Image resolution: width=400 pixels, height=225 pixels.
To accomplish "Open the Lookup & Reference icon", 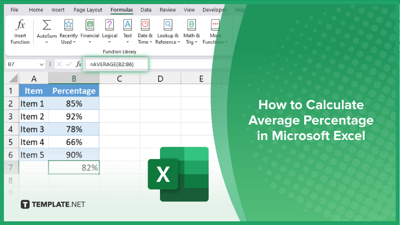I will [168, 25].
